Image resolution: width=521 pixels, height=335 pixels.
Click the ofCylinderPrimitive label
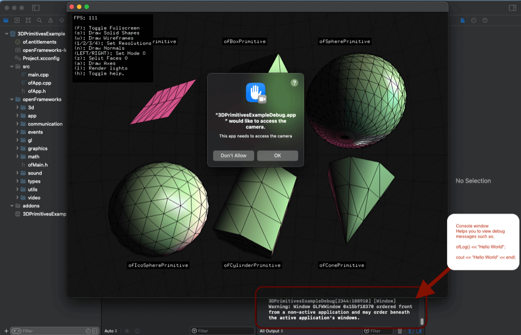[x=252, y=265]
